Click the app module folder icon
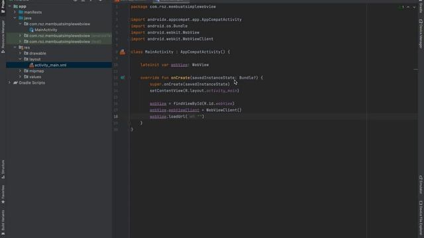This screenshot has width=424, height=238. point(16,6)
